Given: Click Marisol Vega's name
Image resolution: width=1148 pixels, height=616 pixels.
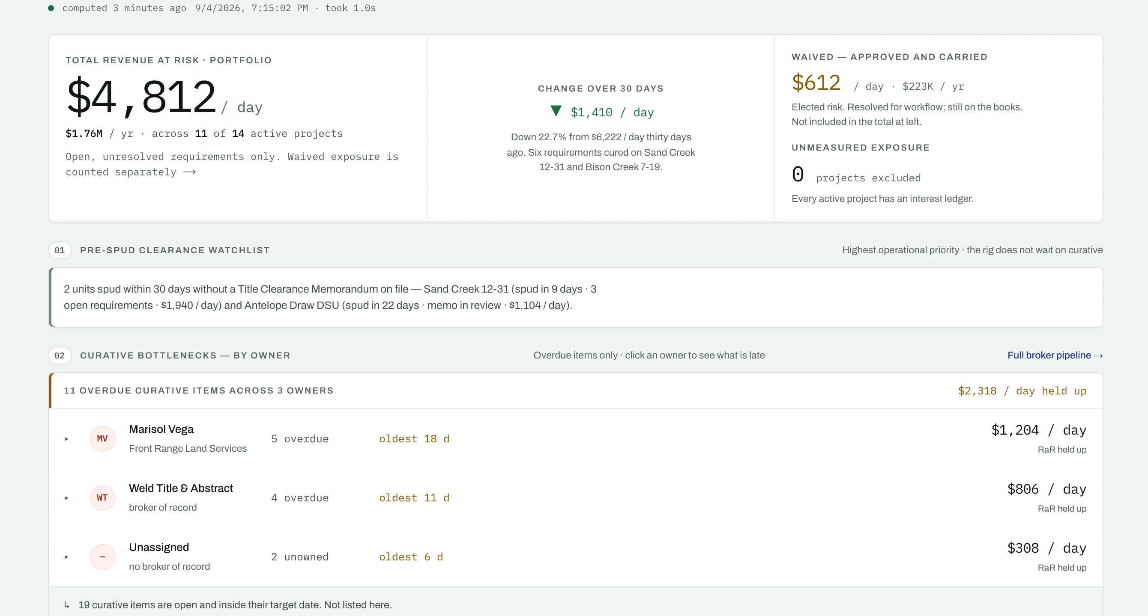Looking at the screenshot, I should 161,429.
